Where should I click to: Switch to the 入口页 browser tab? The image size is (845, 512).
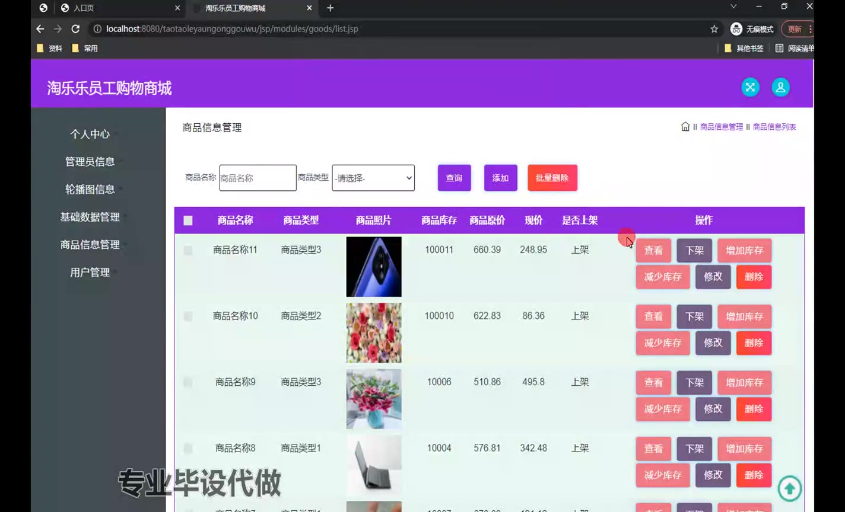pos(119,8)
